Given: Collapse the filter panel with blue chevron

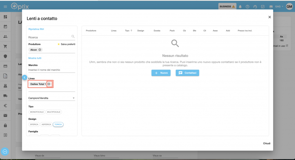Looking at the screenshot, I should [x=24, y=77].
